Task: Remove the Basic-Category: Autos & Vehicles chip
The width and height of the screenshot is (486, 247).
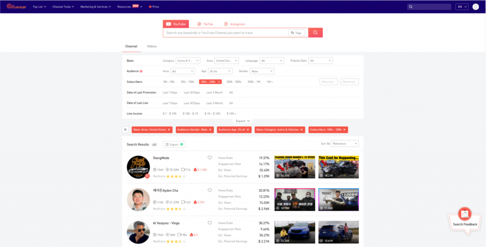Action: (301, 130)
